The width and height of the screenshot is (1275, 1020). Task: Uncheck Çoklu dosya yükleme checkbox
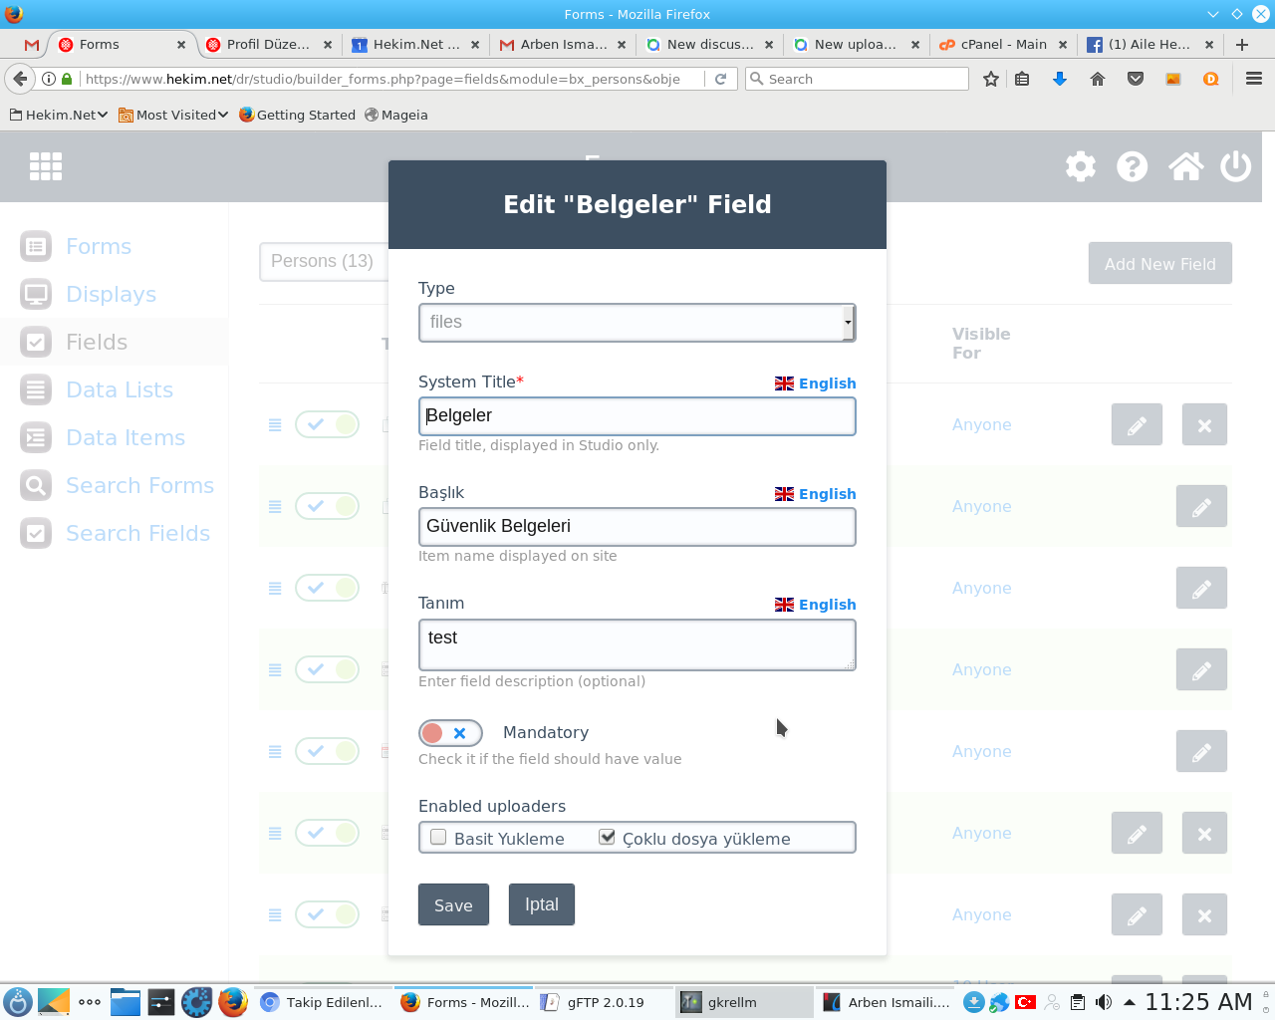point(607,838)
